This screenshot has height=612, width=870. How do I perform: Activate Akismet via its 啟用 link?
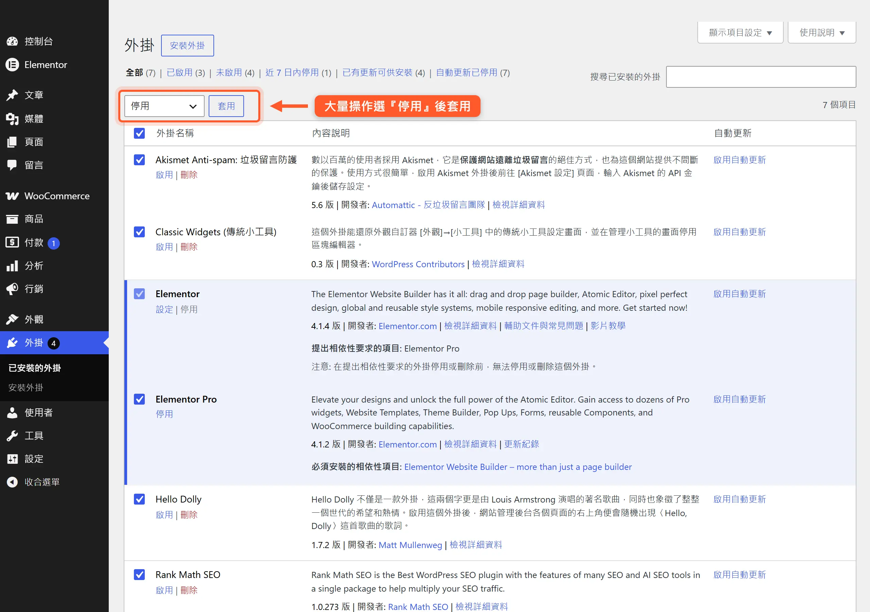(x=164, y=175)
